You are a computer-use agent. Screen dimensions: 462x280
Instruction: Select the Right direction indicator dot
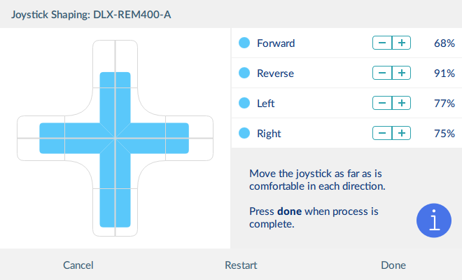(244, 133)
